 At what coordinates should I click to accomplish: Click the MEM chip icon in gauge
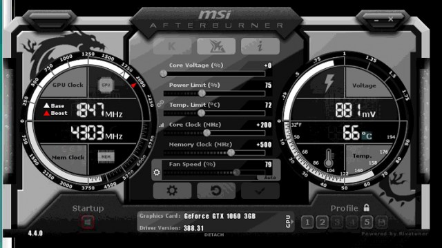(106, 156)
